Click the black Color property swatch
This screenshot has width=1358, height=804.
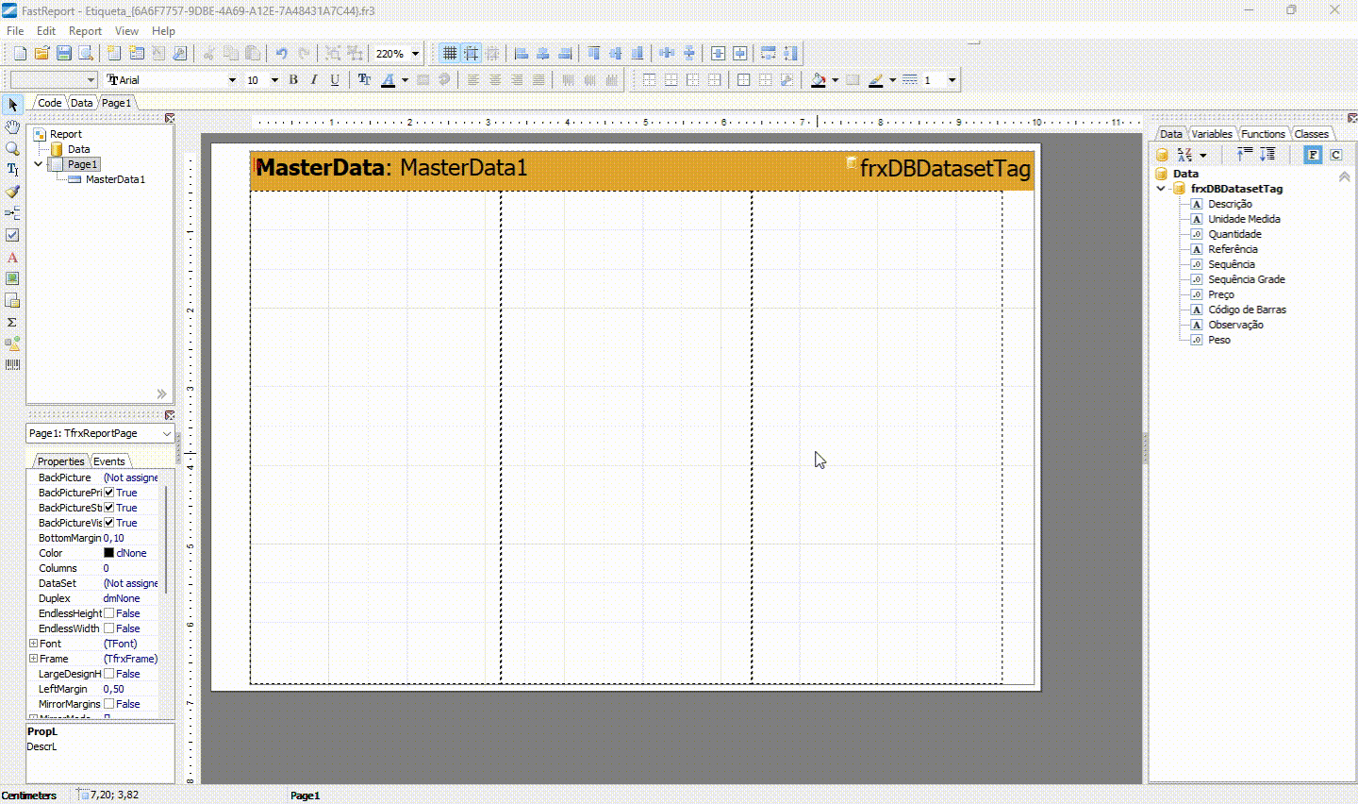pos(108,553)
